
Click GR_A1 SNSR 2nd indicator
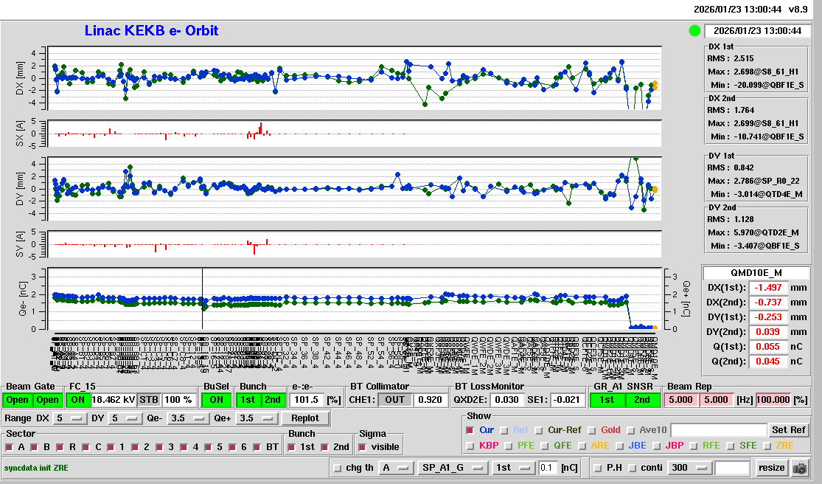coord(644,400)
